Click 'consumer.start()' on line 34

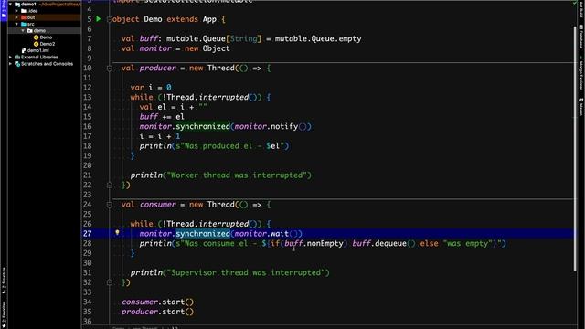click(157, 302)
